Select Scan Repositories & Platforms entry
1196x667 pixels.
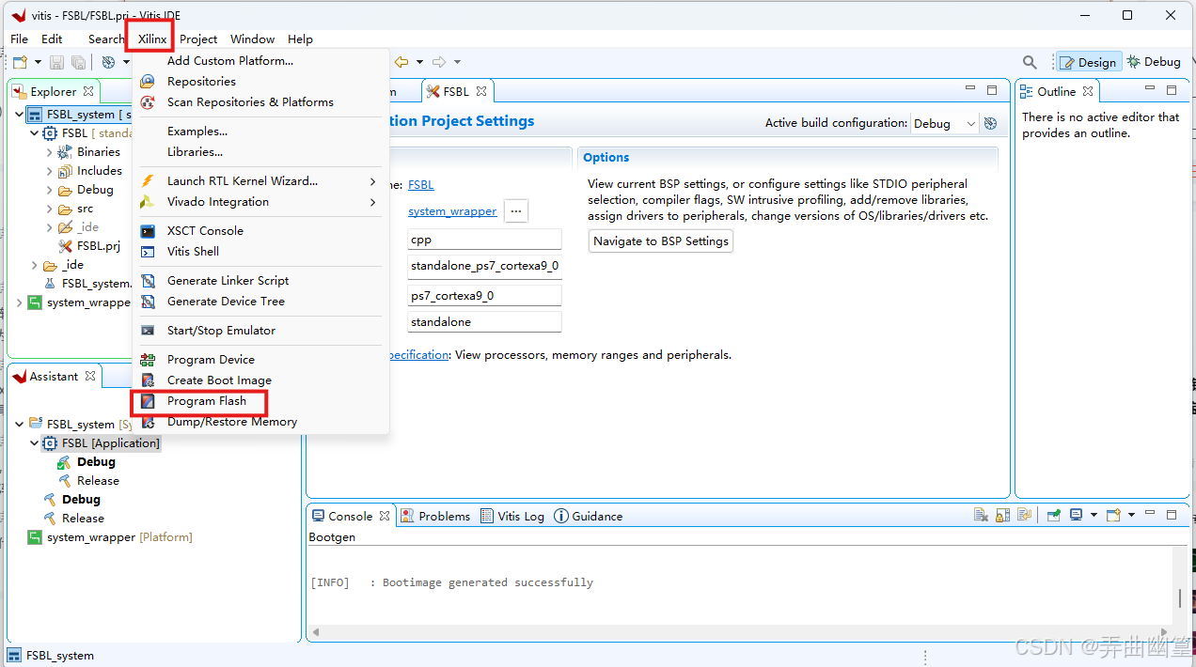(x=260, y=102)
